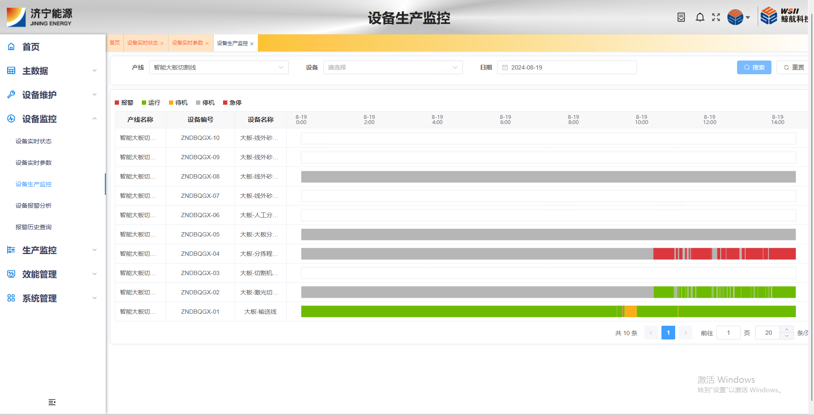Switch to the 首页 tab
The image size is (814, 415).
(x=115, y=43)
